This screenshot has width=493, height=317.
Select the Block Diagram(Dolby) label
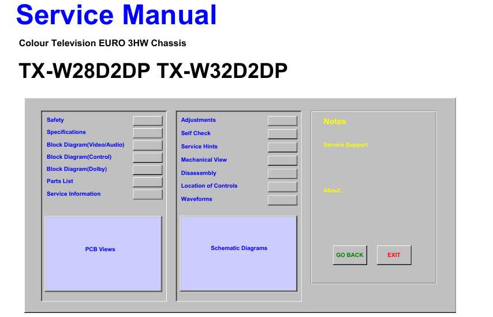(x=77, y=169)
